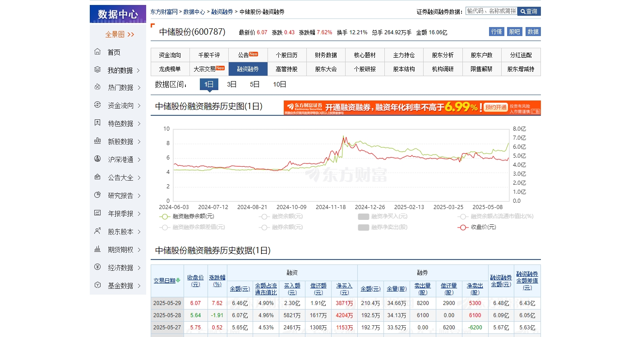Open the 股东户数 tab

(481, 55)
